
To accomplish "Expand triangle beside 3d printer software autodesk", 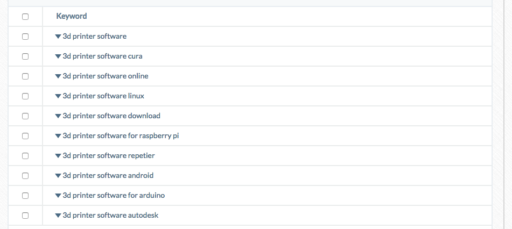I will tap(58, 216).
